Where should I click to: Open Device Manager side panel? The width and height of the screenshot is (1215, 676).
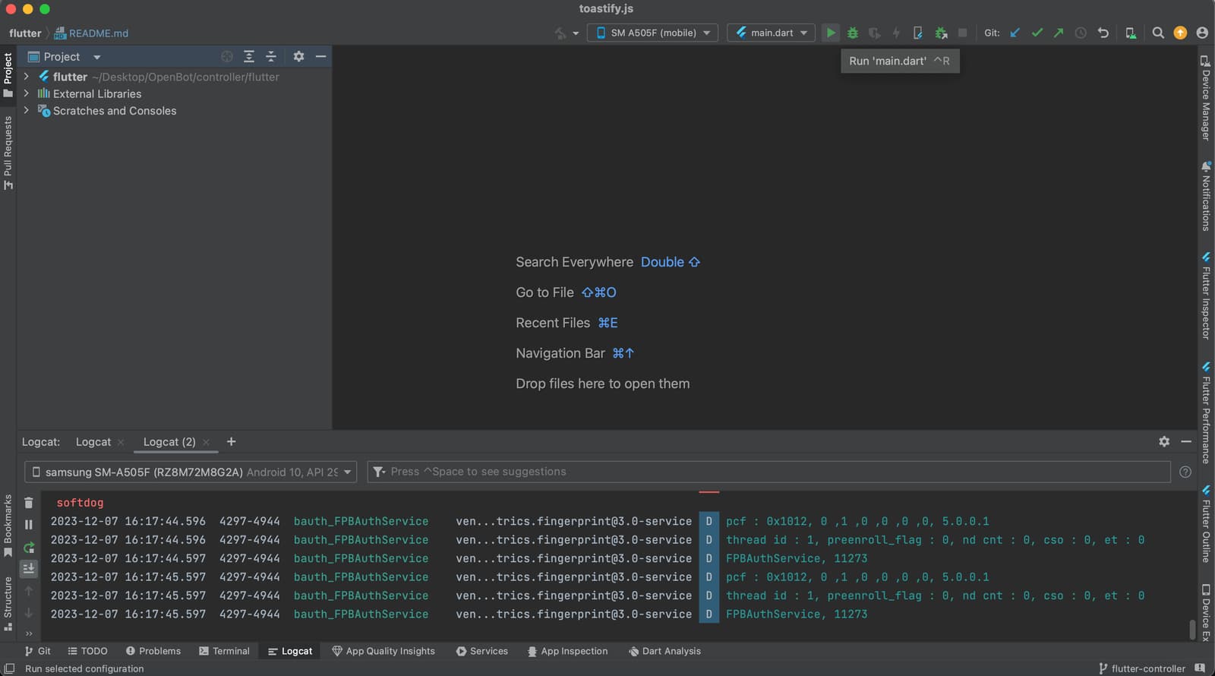point(1206,97)
